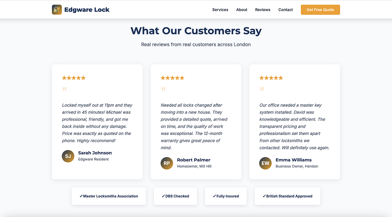Click the Edgware Lock padlock logo icon
This screenshot has height=217, width=392.
coord(57,10)
